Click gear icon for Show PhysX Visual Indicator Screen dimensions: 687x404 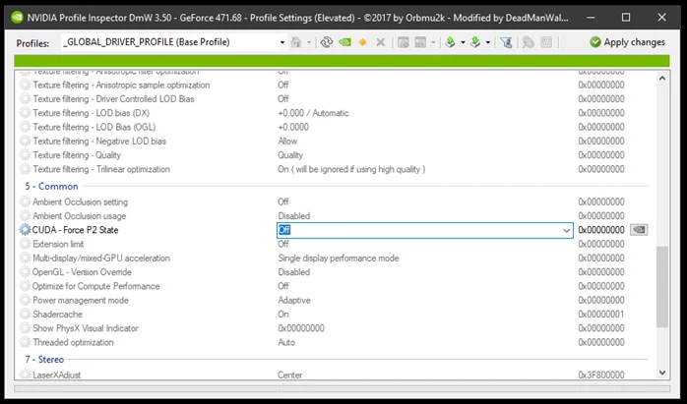[x=25, y=328]
